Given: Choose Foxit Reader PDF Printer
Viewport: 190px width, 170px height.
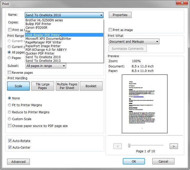Looking at the screenshot, I should point(64,35).
